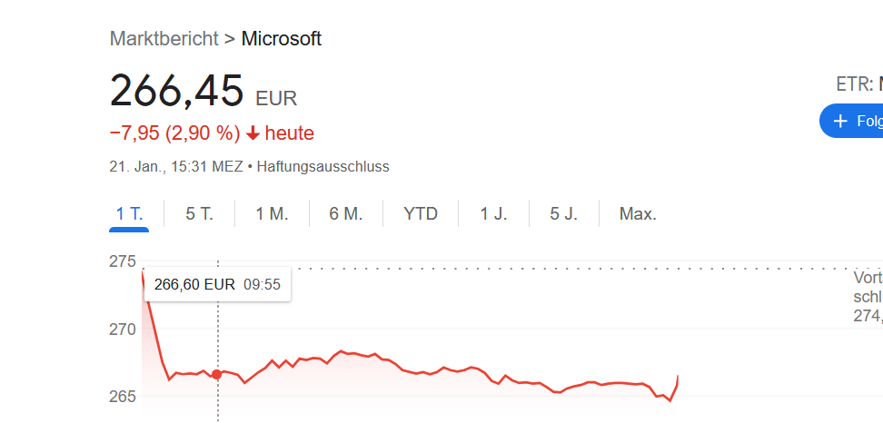Image resolution: width=883 pixels, height=423 pixels.
Task: Click the red data point on chart line
Action: [x=217, y=374]
